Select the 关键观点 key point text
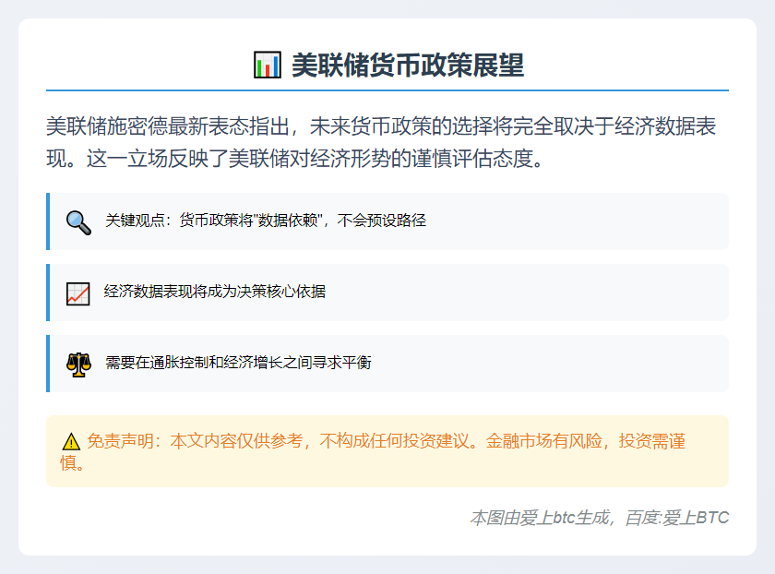The image size is (775, 574). 266,221
